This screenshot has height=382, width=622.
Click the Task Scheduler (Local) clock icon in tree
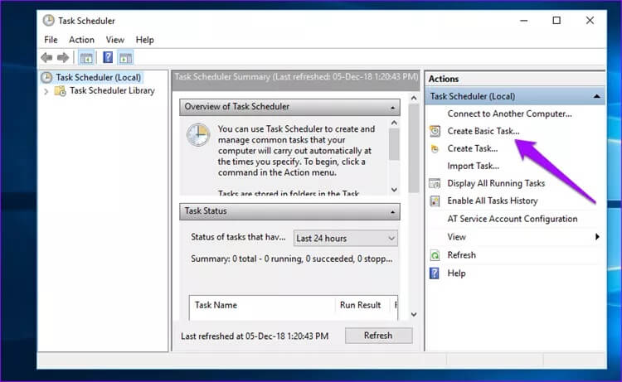(46, 77)
